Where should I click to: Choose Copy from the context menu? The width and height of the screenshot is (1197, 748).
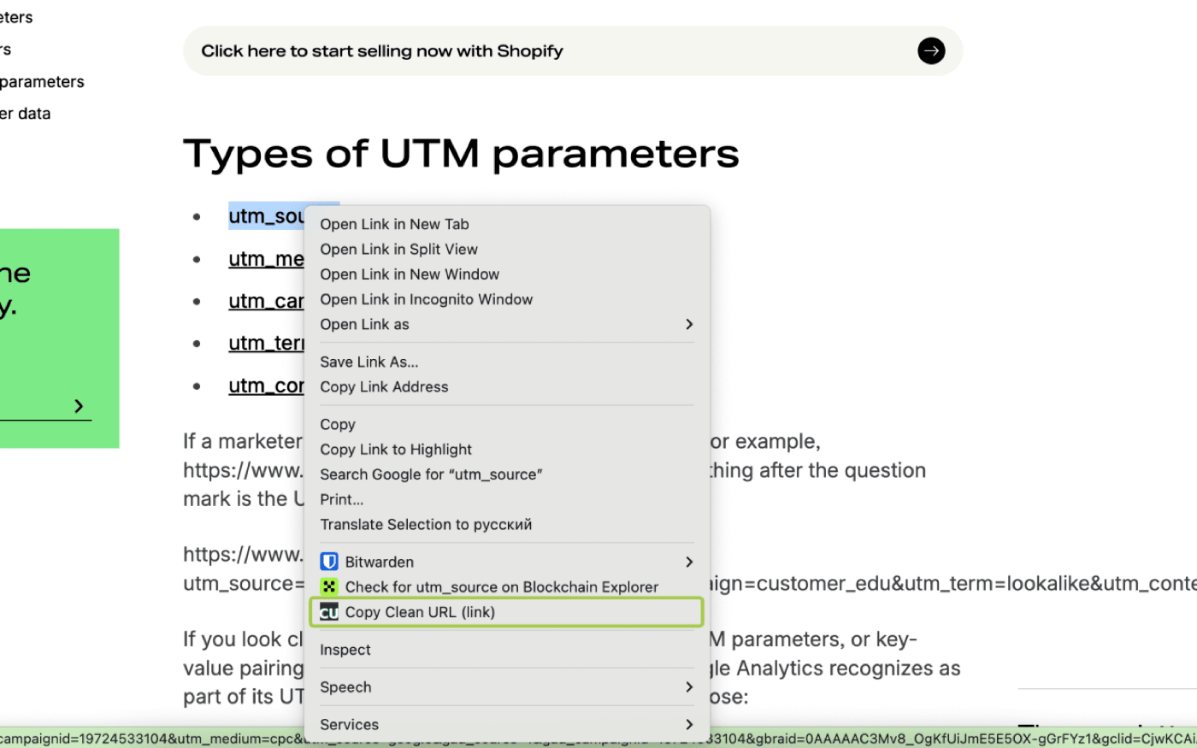tap(507, 424)
